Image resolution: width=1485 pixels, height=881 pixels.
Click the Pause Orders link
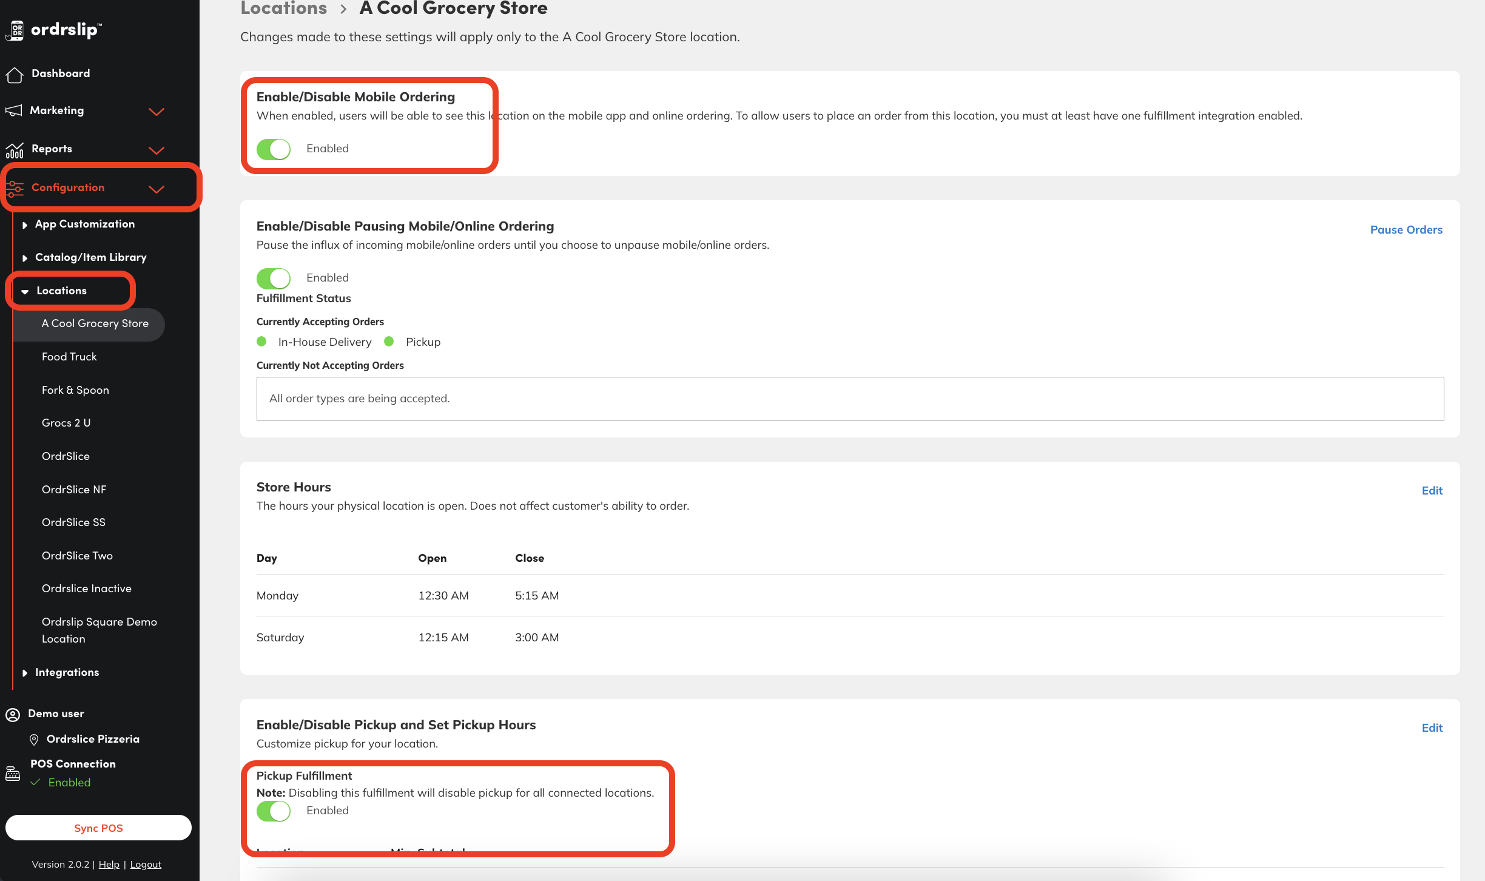(x=1406, y=230)
